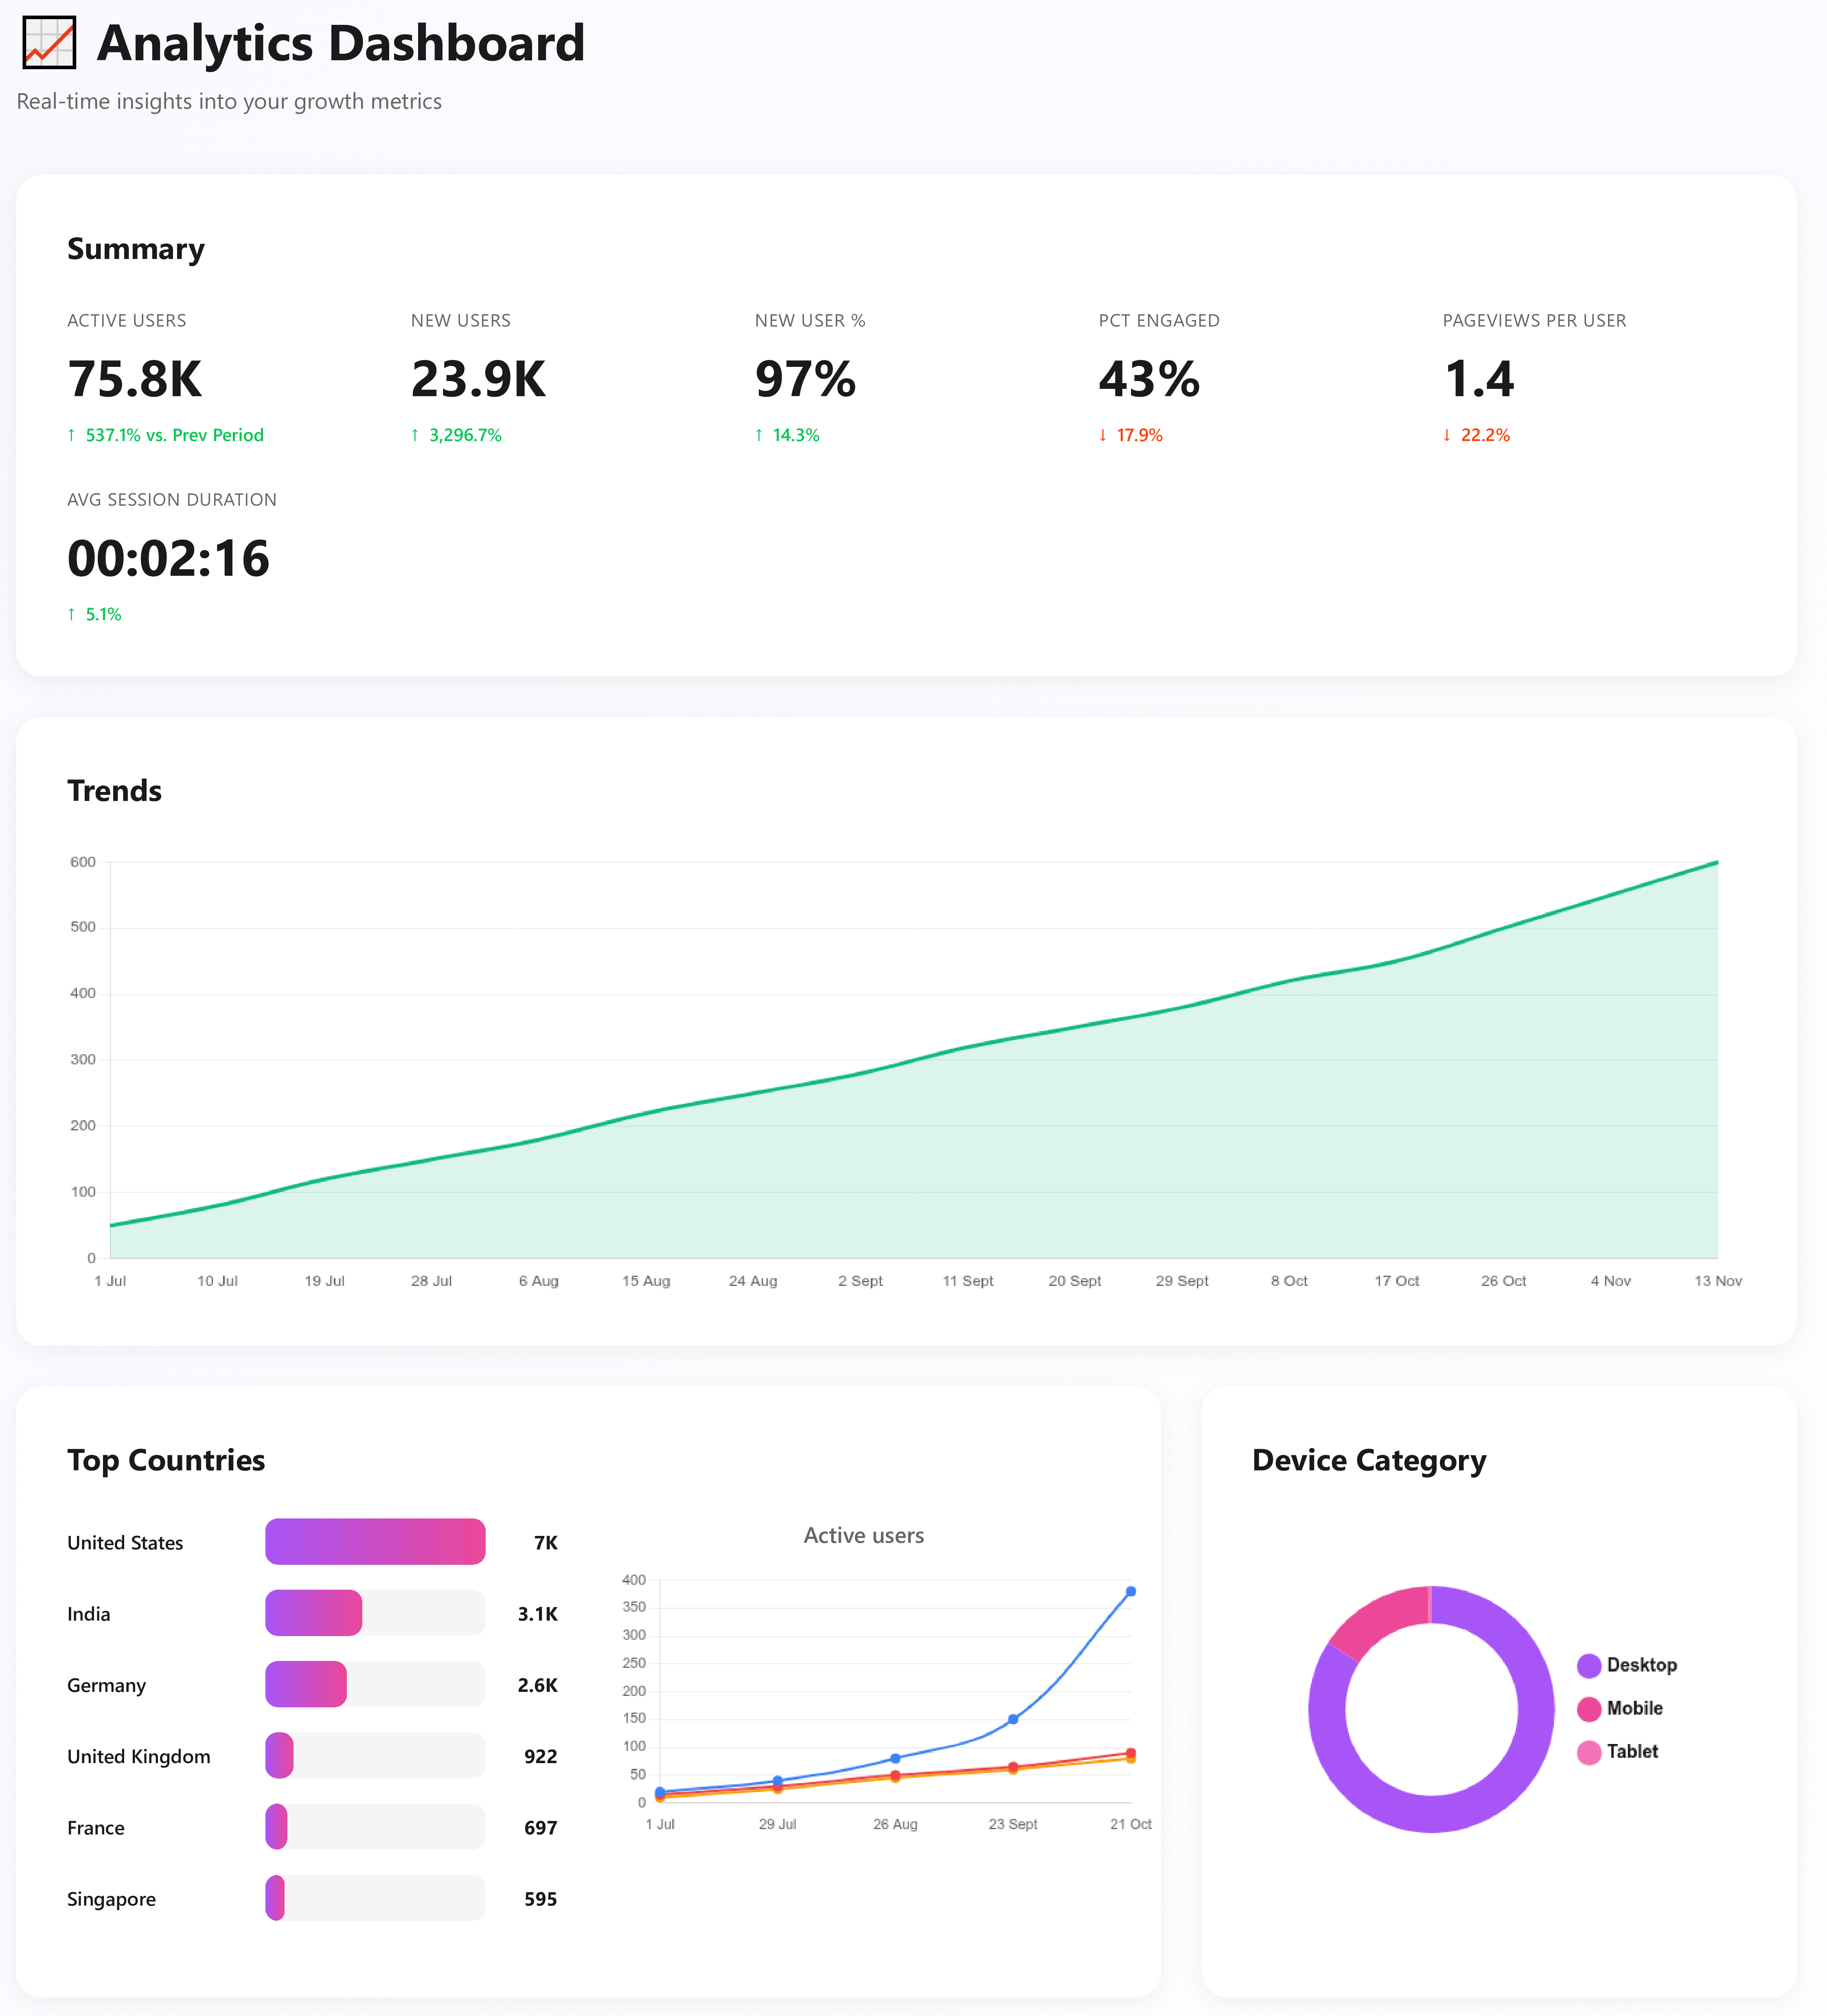The height and width of the screenshot is (2016, 1827).
Task: Click the up arrow under Avg Session Duration
Action: pos(71,614)
